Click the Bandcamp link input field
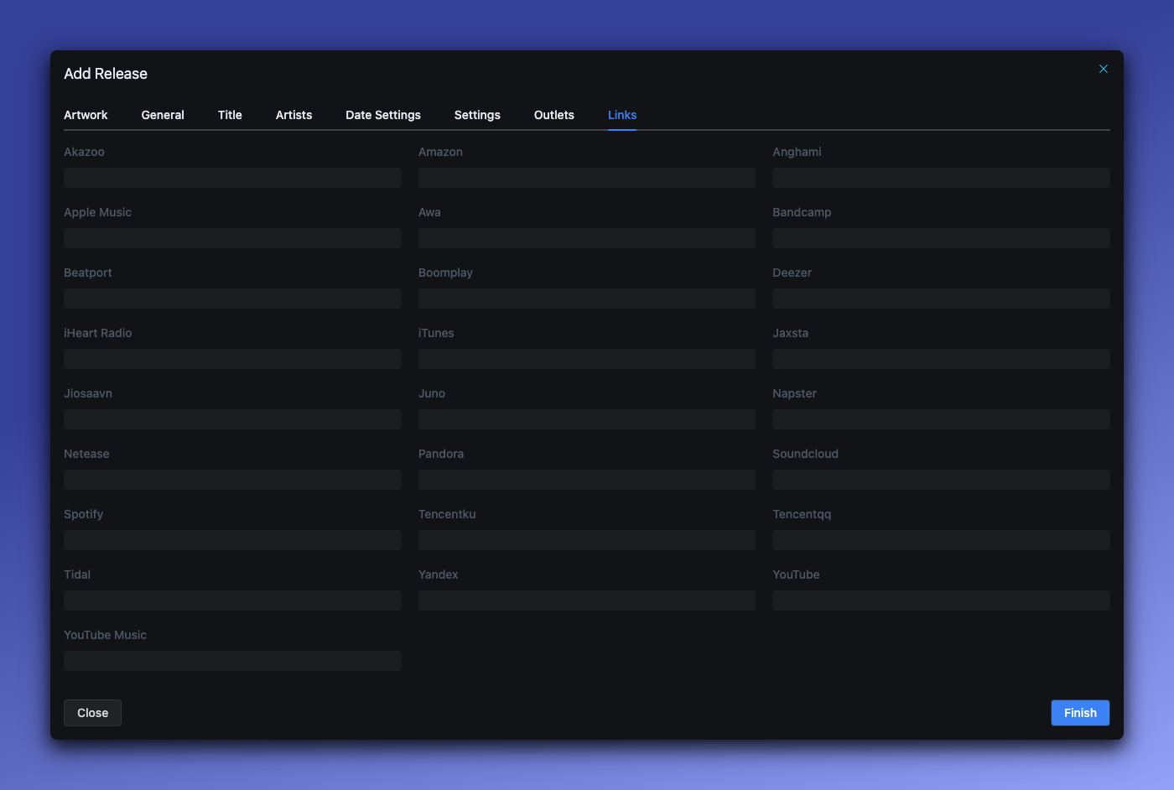This screenshot has height=790, width=1174. click(x=941, y=237)
